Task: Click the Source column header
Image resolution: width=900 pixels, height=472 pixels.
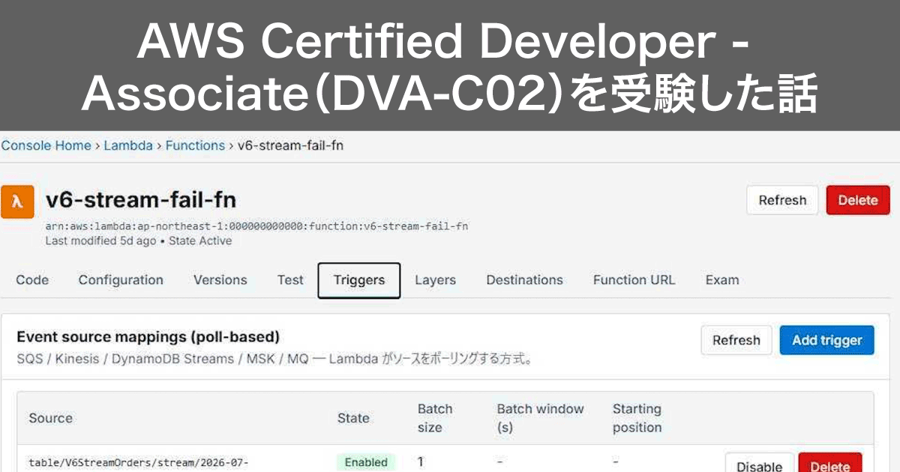Action: tap(50, 418)
